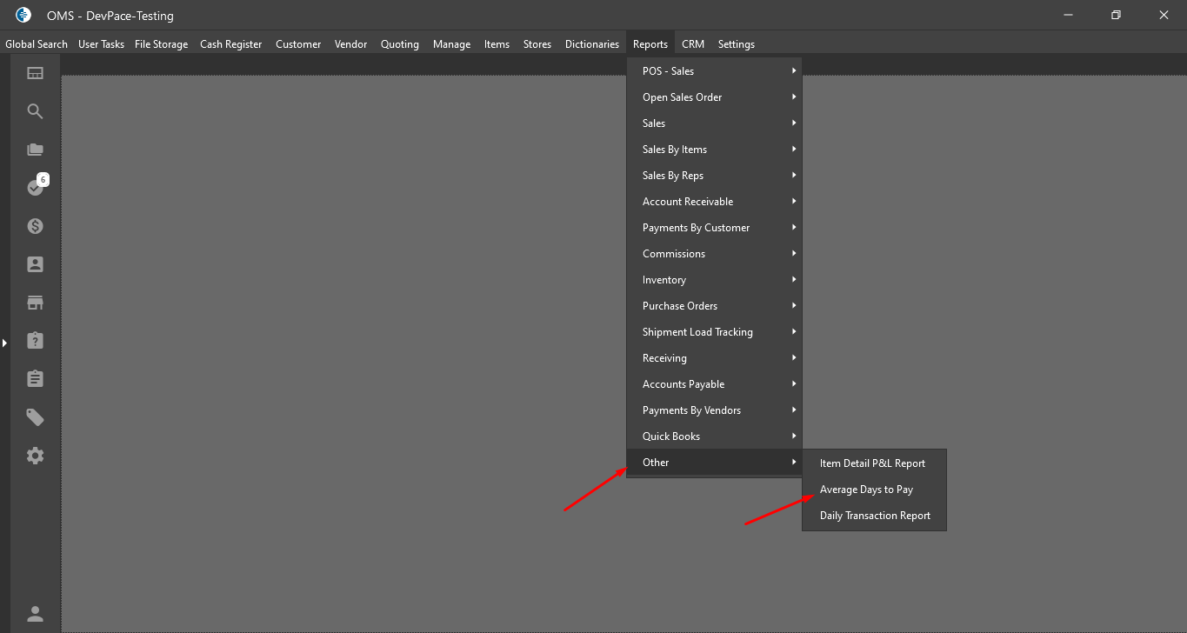Select Average Days to Pay report
The width and height of the screenshot is (1187, 633).
click(866, 490)
